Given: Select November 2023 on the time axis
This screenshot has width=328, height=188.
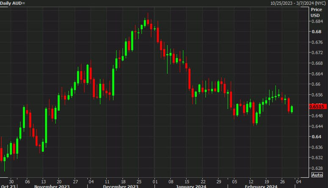Looking at the screenshot, I should click(52, 186).
